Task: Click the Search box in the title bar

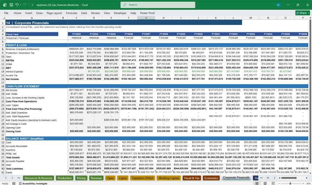Action: coord(158,5)
